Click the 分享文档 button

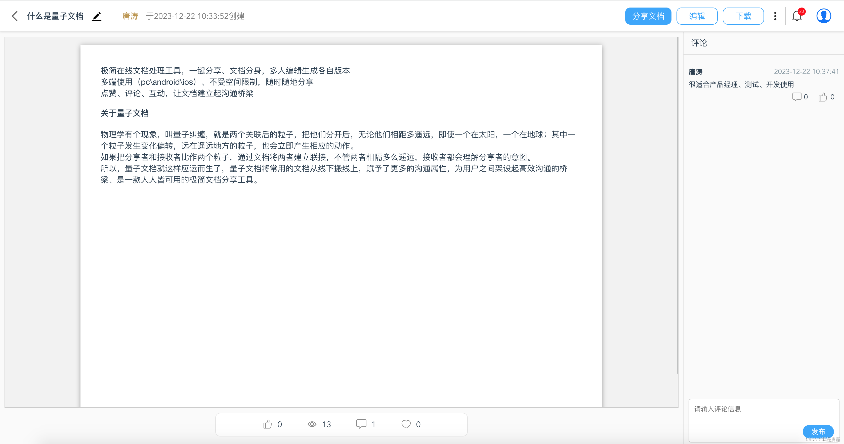click(x=648, y=16)
